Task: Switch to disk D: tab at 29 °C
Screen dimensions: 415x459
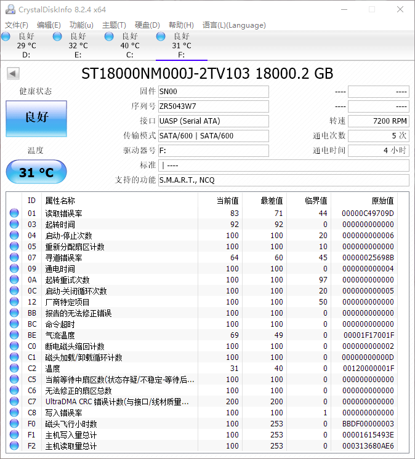Action: [26, 46]
